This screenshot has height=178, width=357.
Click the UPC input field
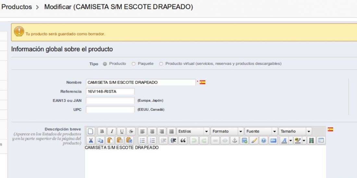tap(110, 110)
